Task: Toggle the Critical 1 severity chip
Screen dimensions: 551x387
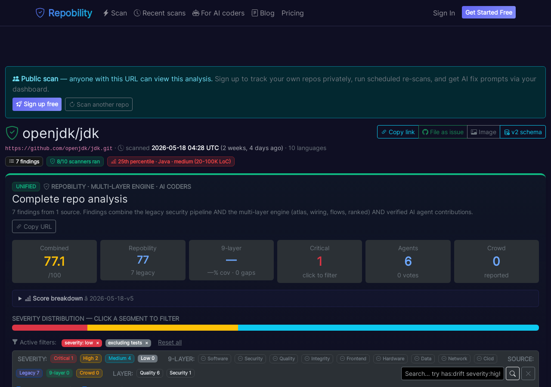Action: 63,359
